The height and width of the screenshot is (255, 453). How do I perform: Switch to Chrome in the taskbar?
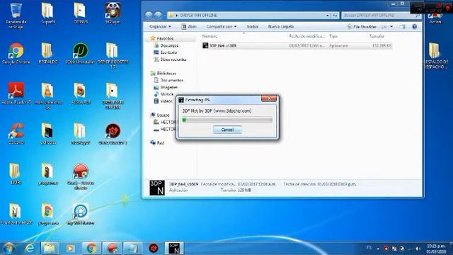pyautogui.click(x=91, y=249)
